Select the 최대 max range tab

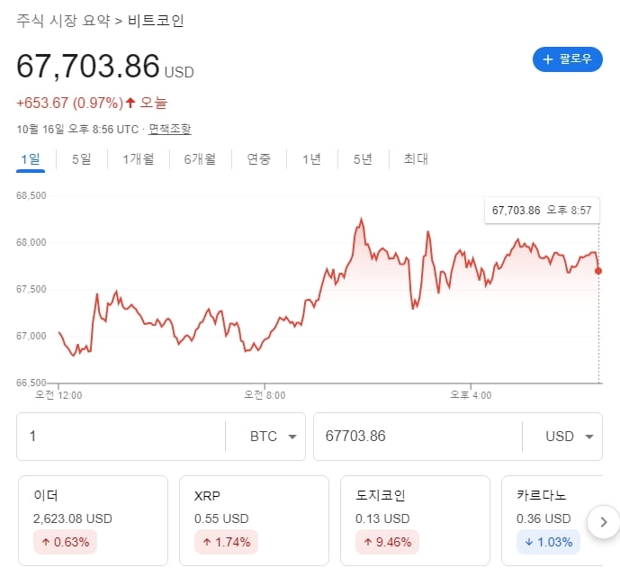point(416,159)
